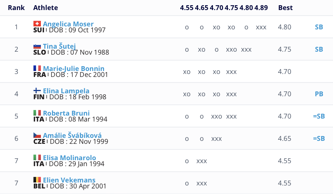Image resolution: width=333 pixels, height=194 pixels.
Task: Click the Swiss flag next to Angelica Moser
Action: 37,24
